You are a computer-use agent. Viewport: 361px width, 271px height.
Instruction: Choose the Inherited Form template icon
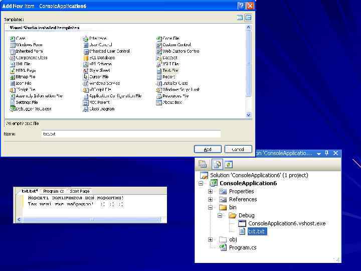tap(13, 51)
